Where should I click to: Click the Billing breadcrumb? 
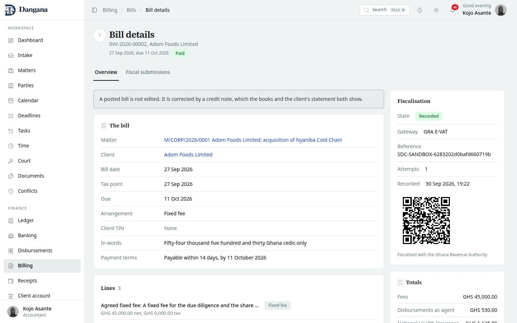coord(110,10)
